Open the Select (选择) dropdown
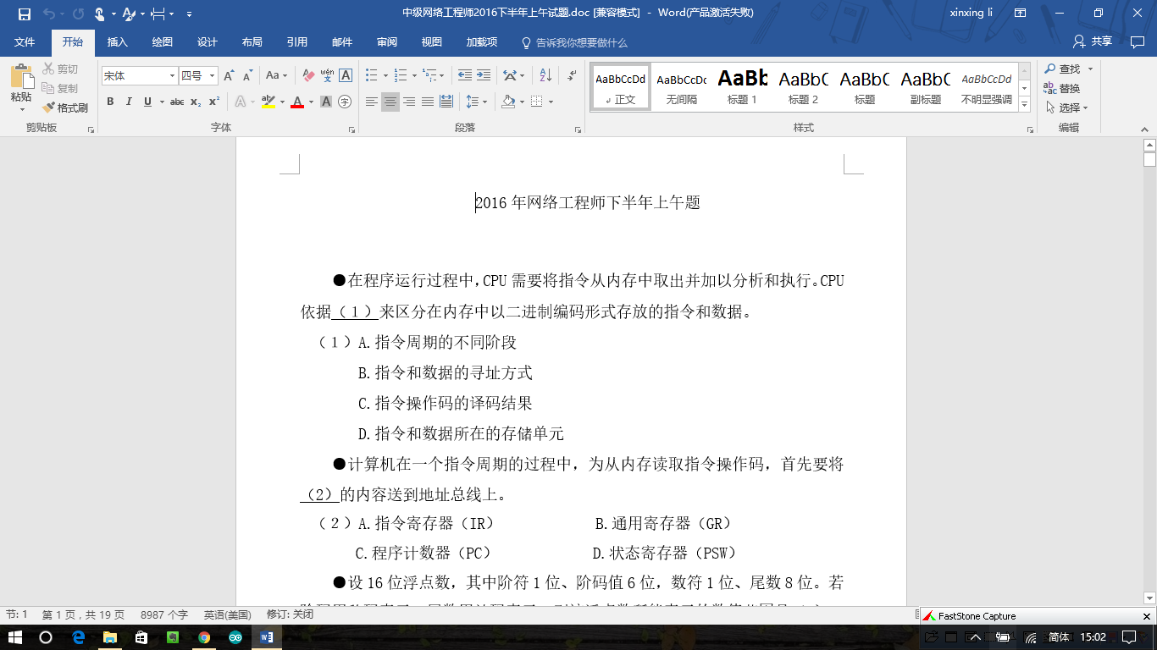This screenshot has height=650, width=1157. pos(1066,107)
